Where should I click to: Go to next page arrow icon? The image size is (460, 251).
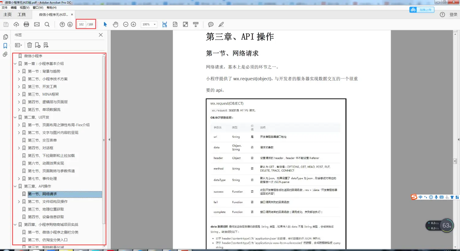point(70,25)
